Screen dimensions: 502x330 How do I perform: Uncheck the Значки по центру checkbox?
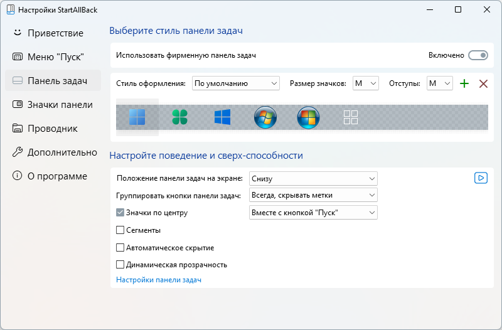120,213
